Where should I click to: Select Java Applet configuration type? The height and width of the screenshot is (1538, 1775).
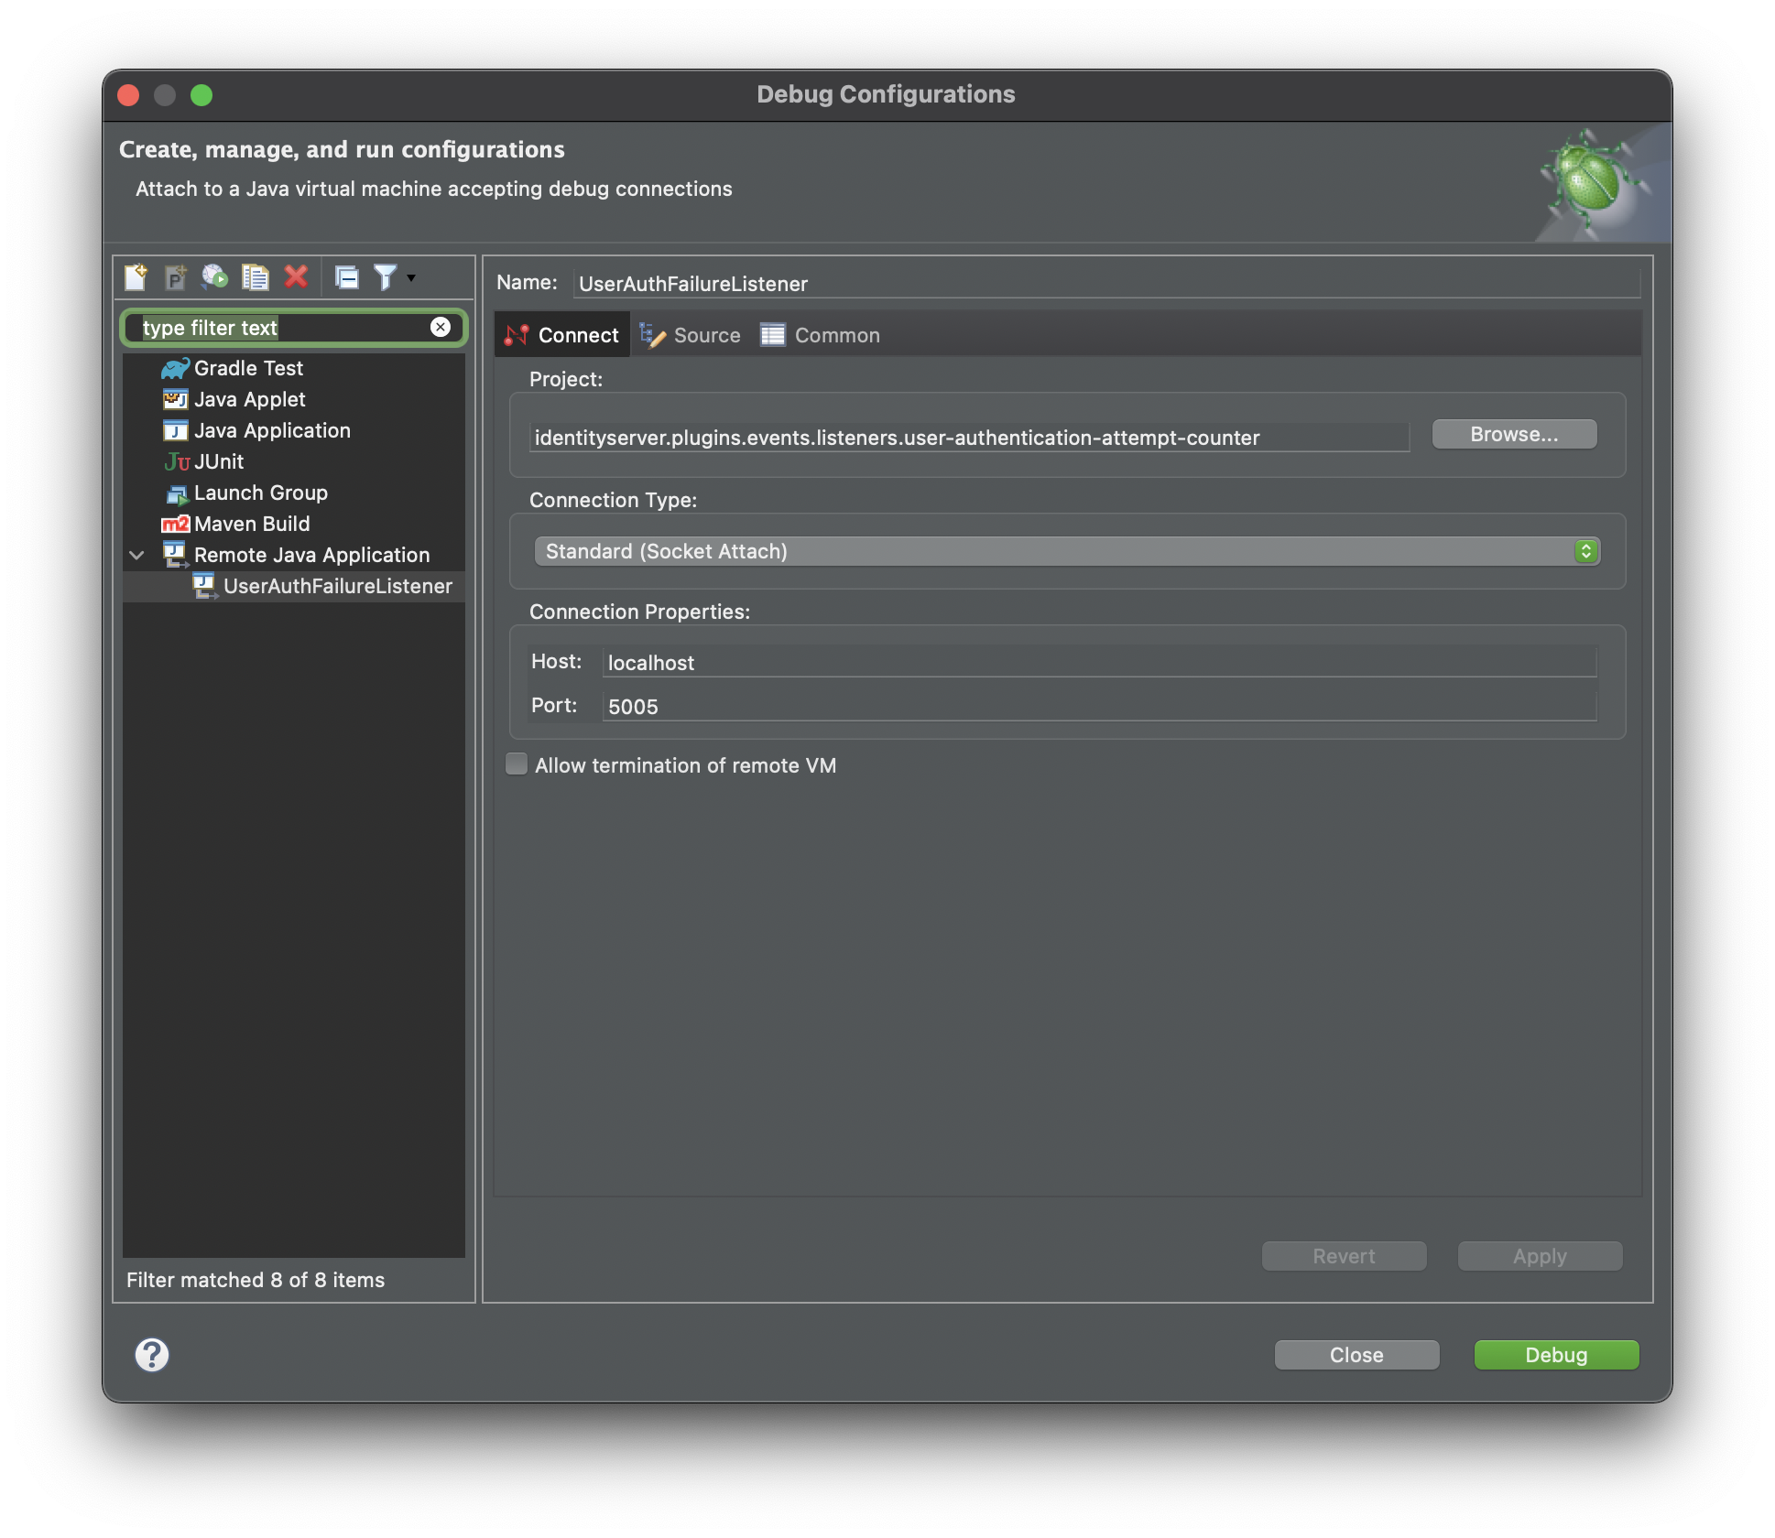pyautogui.click(x=249, y=399)
